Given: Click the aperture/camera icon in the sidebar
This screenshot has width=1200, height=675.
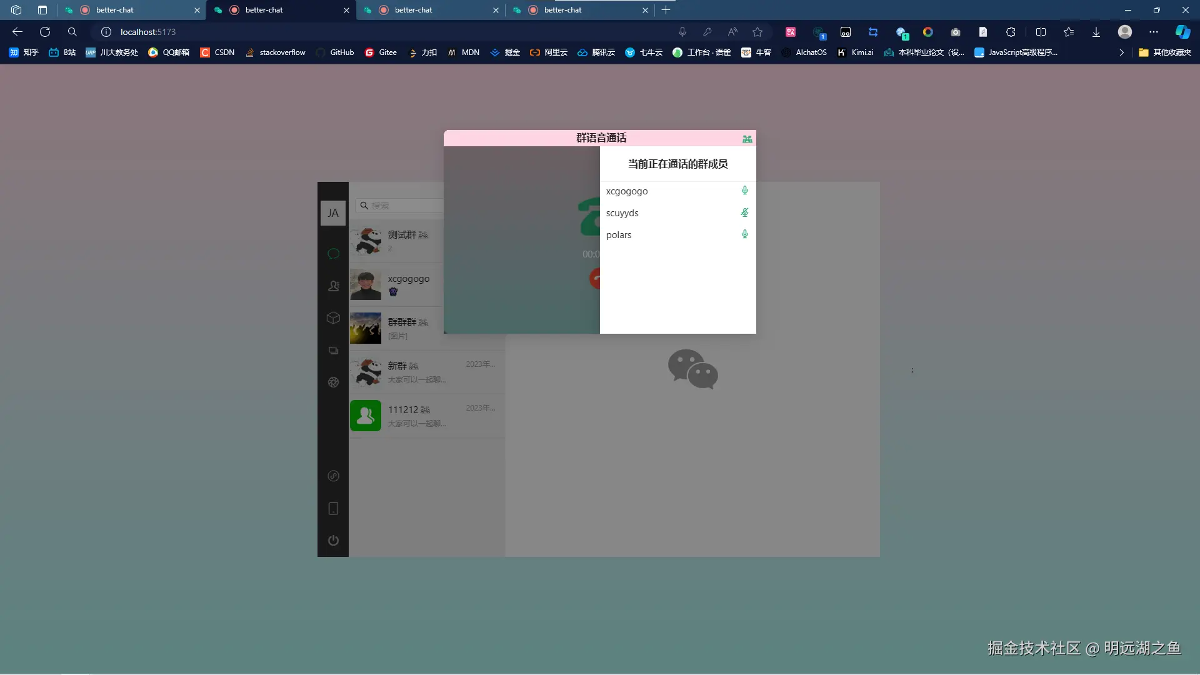Looking at the screenshot, I should 333,382.
